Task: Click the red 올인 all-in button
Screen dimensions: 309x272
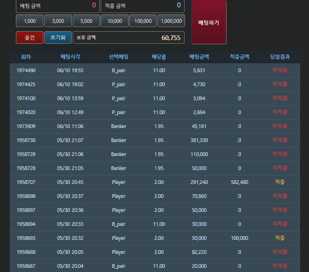Action: point(29,37)
